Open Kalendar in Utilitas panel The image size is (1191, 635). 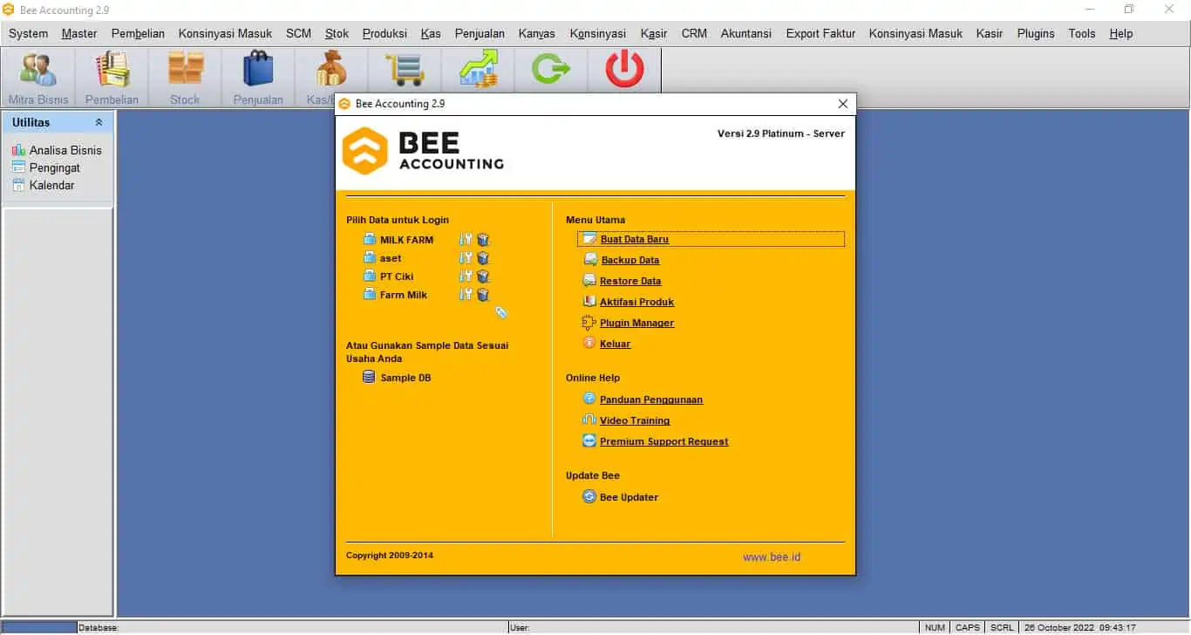(52, 185)
